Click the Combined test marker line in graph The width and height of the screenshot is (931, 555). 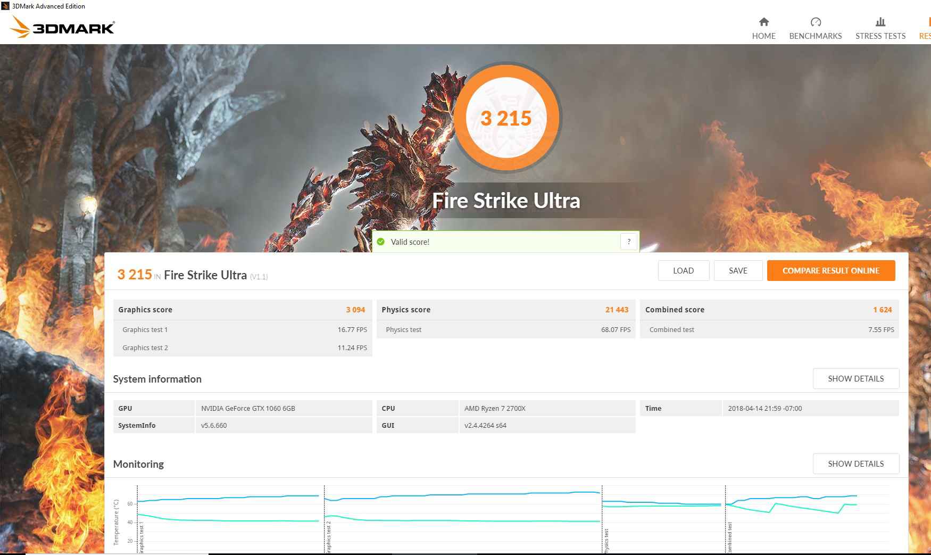pos(725,519)
